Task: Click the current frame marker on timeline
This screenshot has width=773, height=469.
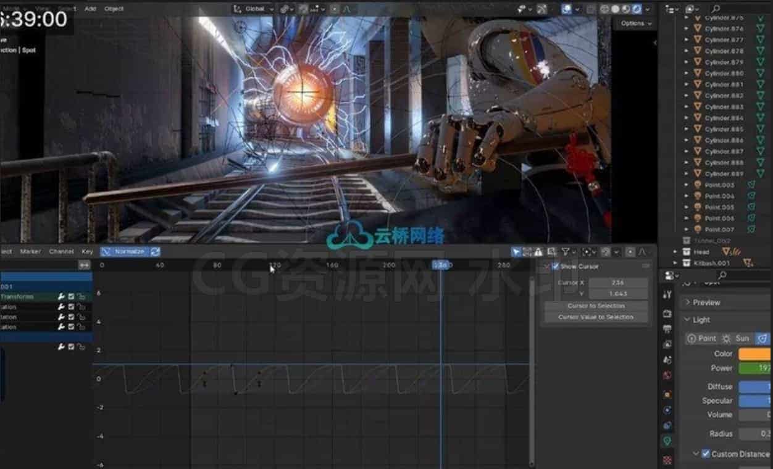Action: coord(440,265)
